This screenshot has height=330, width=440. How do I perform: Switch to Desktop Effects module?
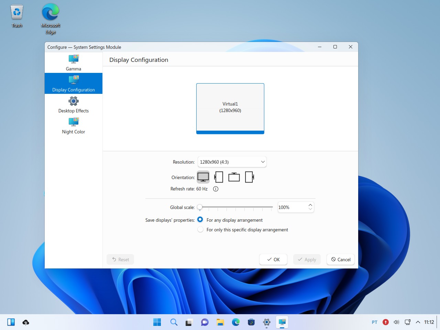(x=74, y=105)
